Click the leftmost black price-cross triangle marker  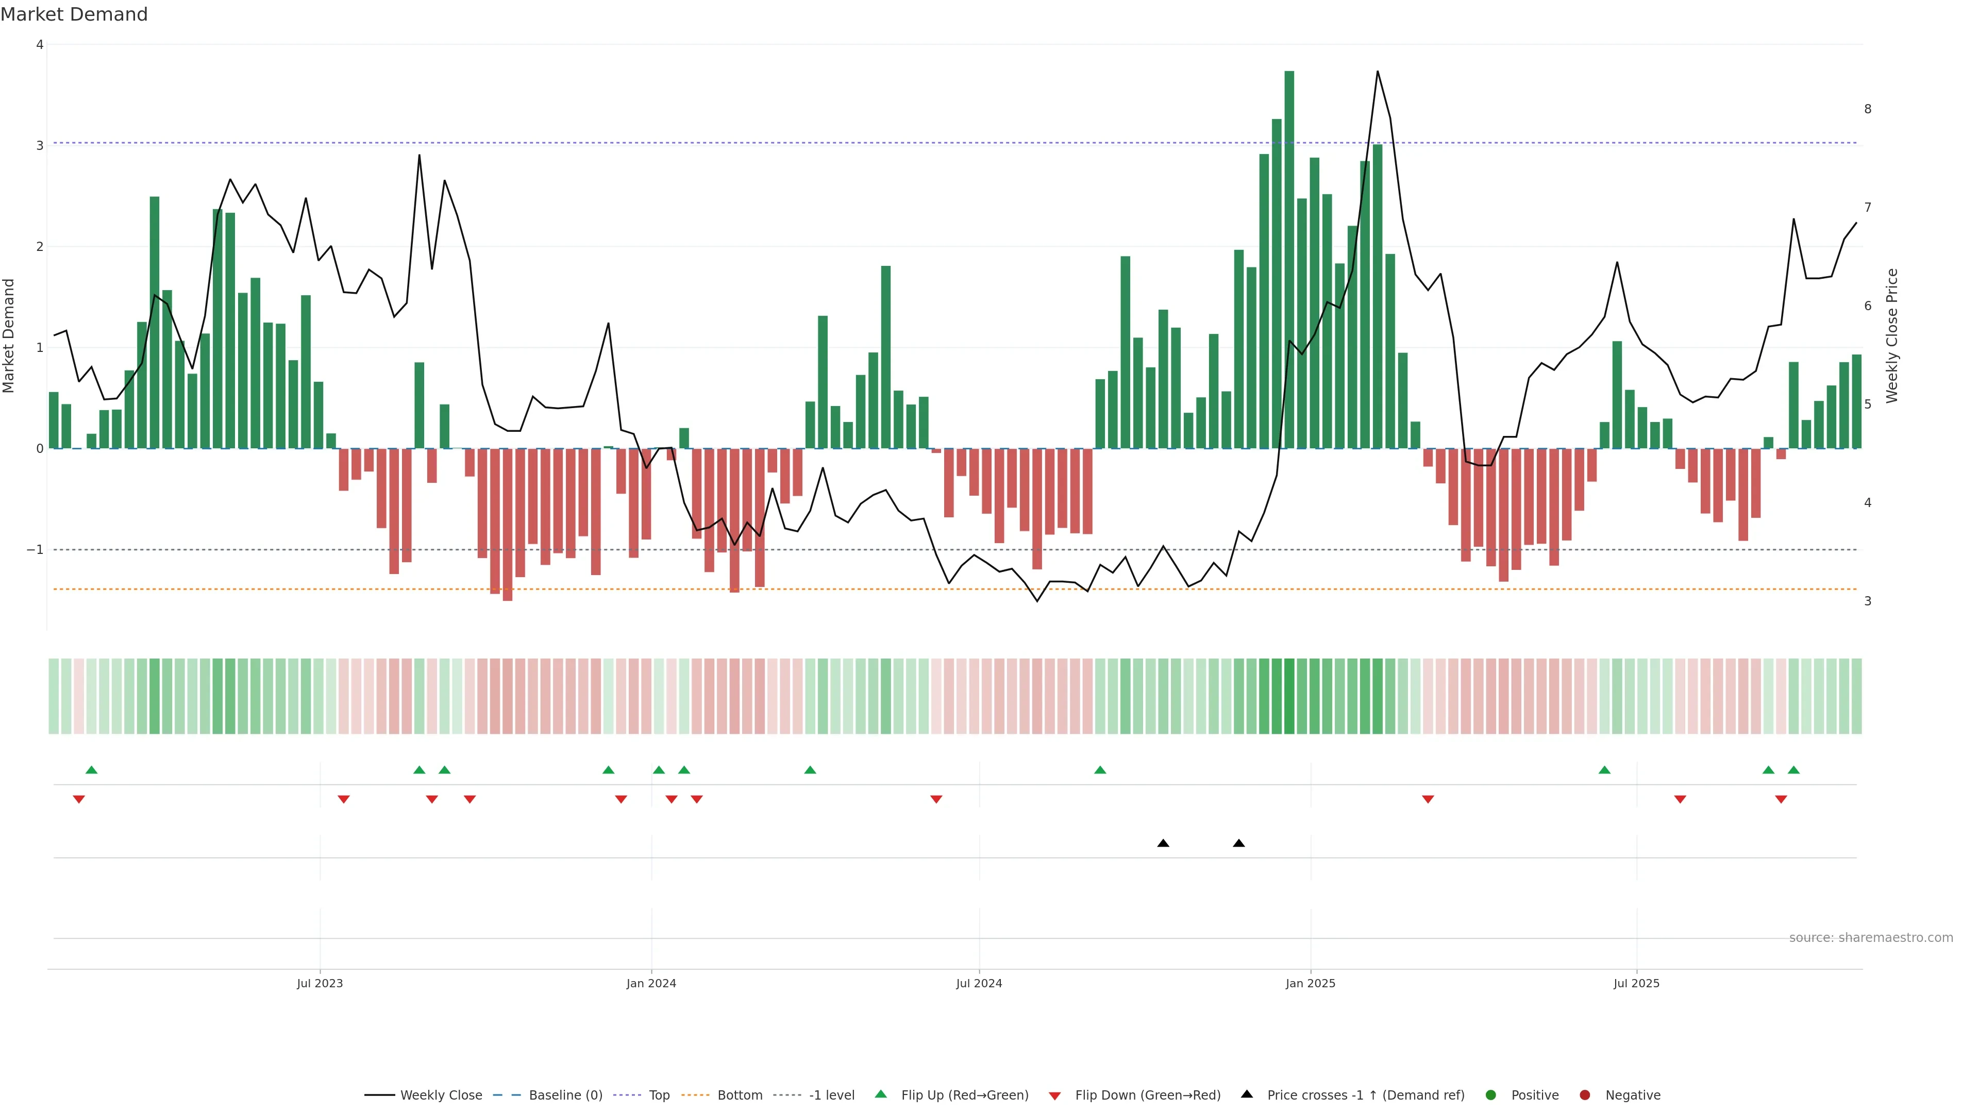point(1163,844)
